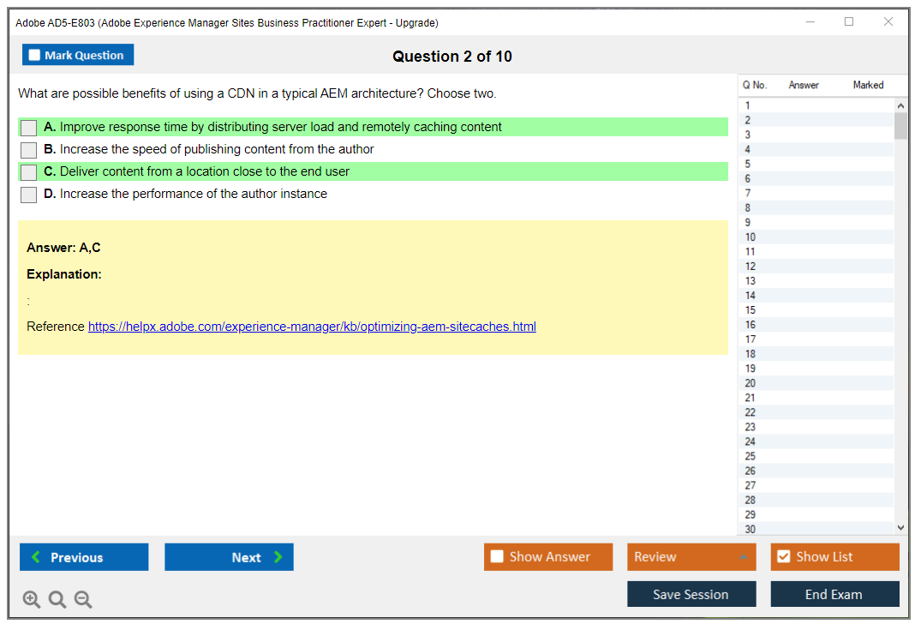Click the zoom in magnifier icon

[x=32, y=600]
